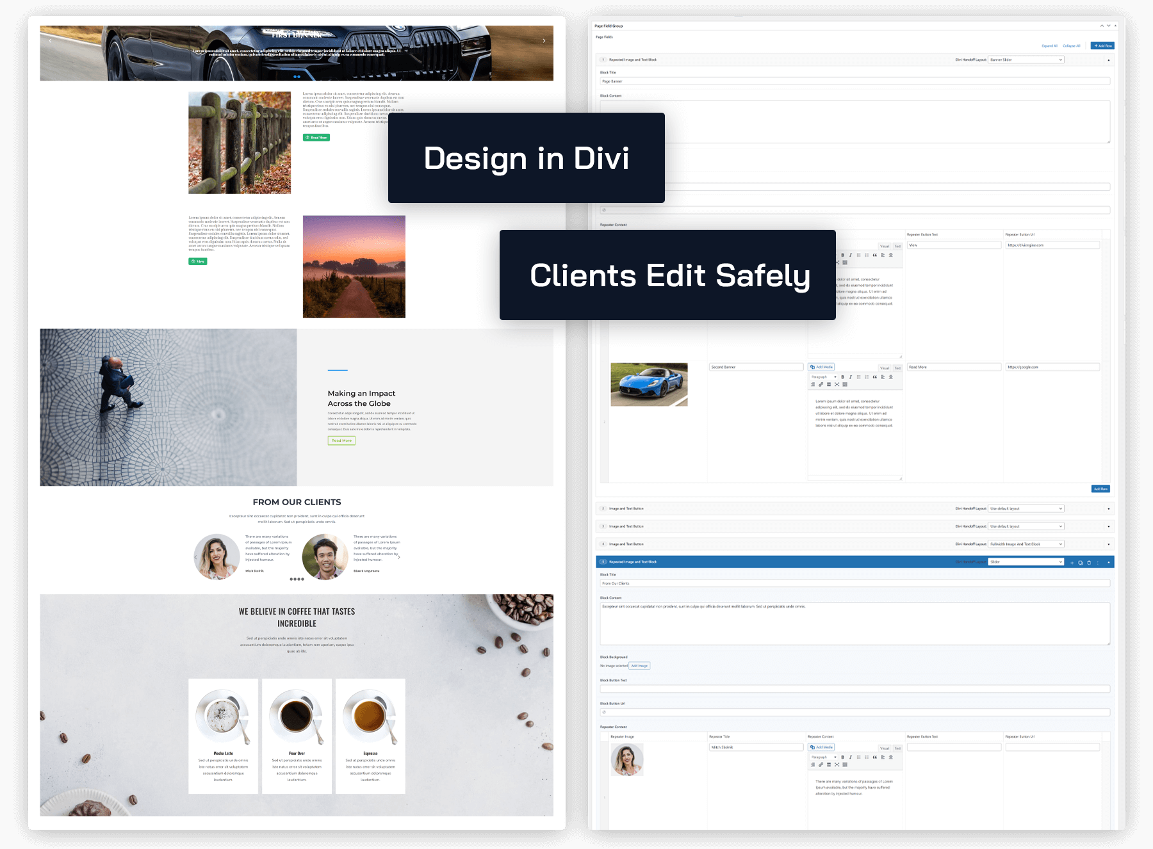
Task: Insert a blockquote using the editor toolbar
Action: pos(875,757)
